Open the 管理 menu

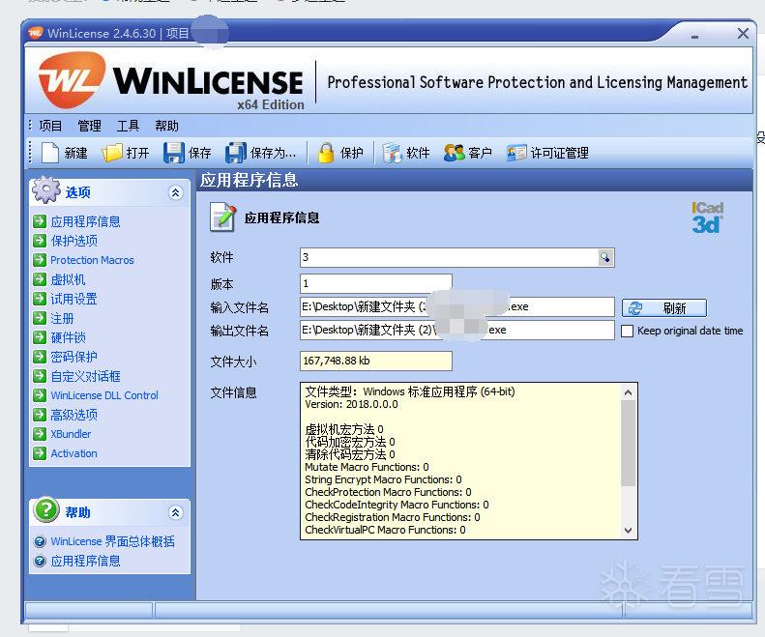[89, 126]
